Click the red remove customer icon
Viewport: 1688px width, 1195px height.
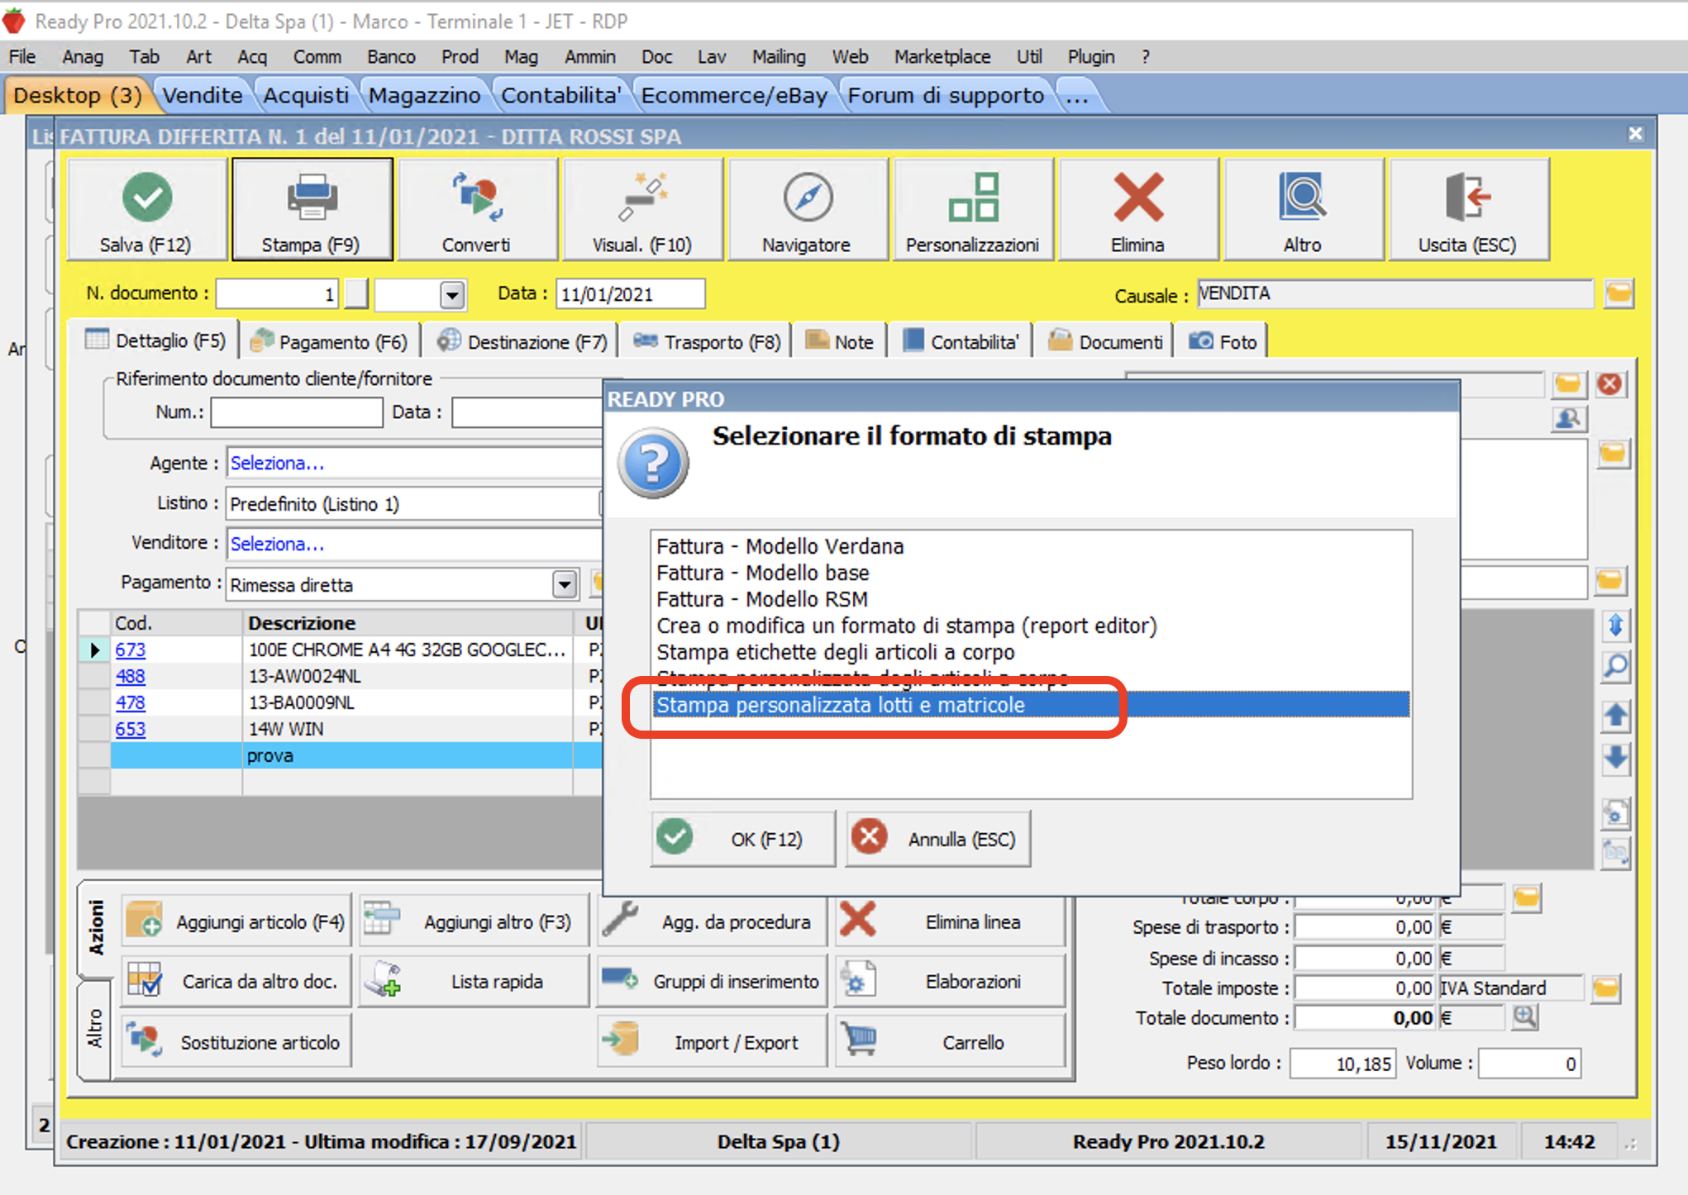1609,384
